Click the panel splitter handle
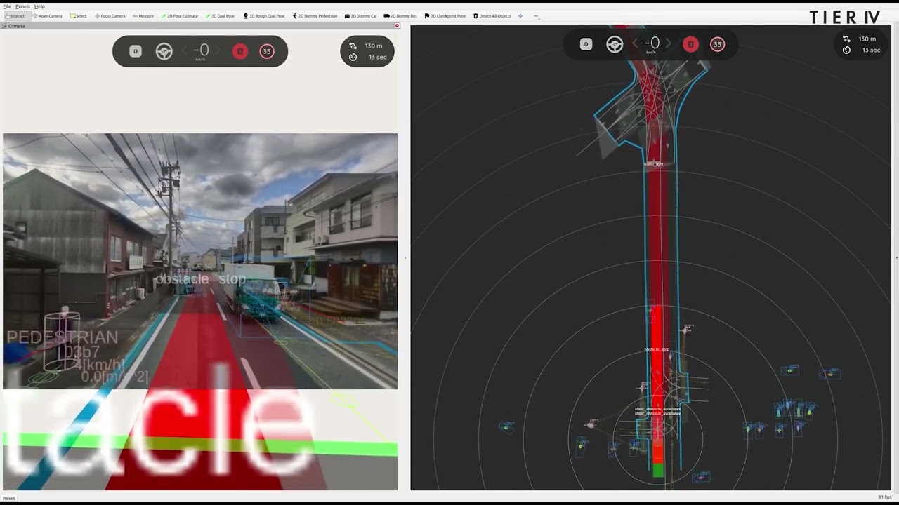Viewport: 899px width, 505px height. pyautogui.click(x=405, y=258)
